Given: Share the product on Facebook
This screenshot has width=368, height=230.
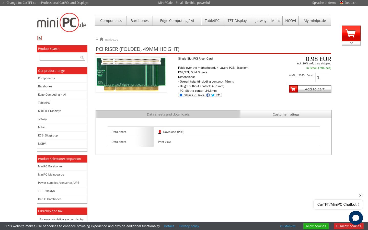Looking at the screenshot, I should pos(208,95).
